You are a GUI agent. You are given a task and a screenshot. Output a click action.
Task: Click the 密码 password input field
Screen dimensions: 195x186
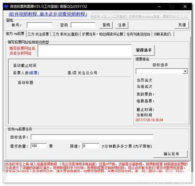click(x=83, y=25)
